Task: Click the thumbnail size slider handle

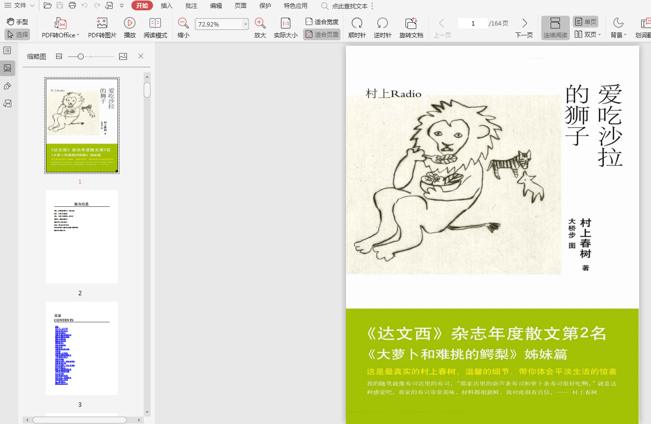Action: tap(81, 57)
